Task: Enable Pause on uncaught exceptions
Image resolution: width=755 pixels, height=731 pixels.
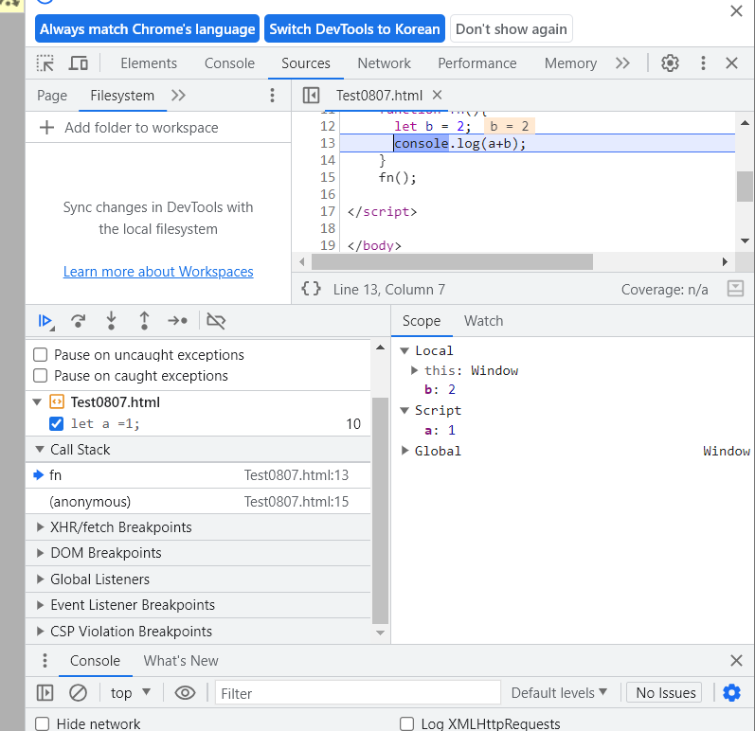Action: (41, 355)
